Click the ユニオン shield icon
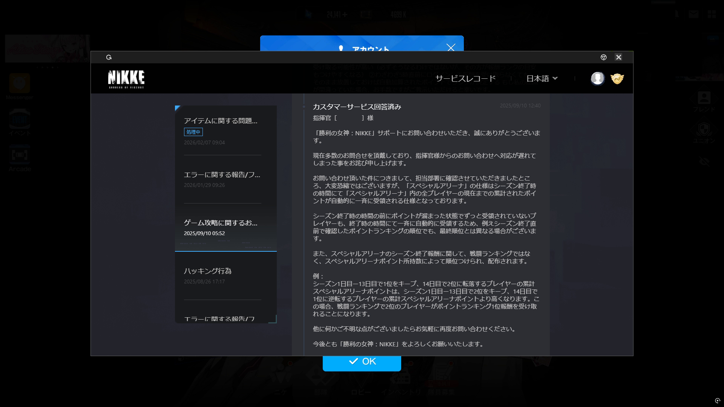Screen dimensions: 724x407 (x=704, y=130)
